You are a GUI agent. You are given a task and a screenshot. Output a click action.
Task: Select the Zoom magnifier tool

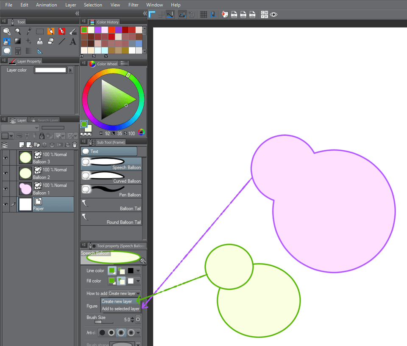click(x=18, y=31)
